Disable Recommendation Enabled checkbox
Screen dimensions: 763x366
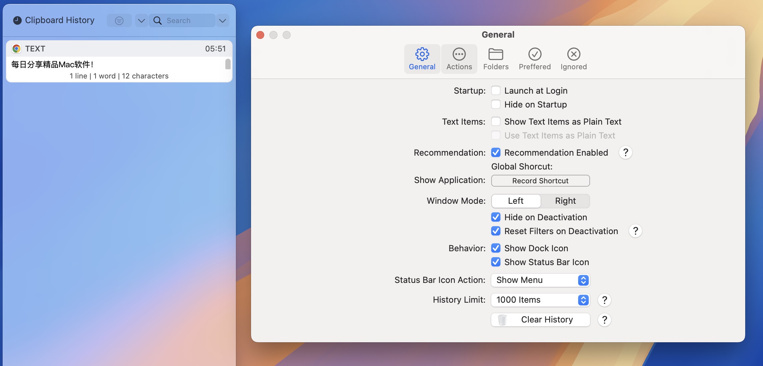[x=495, y=152]
